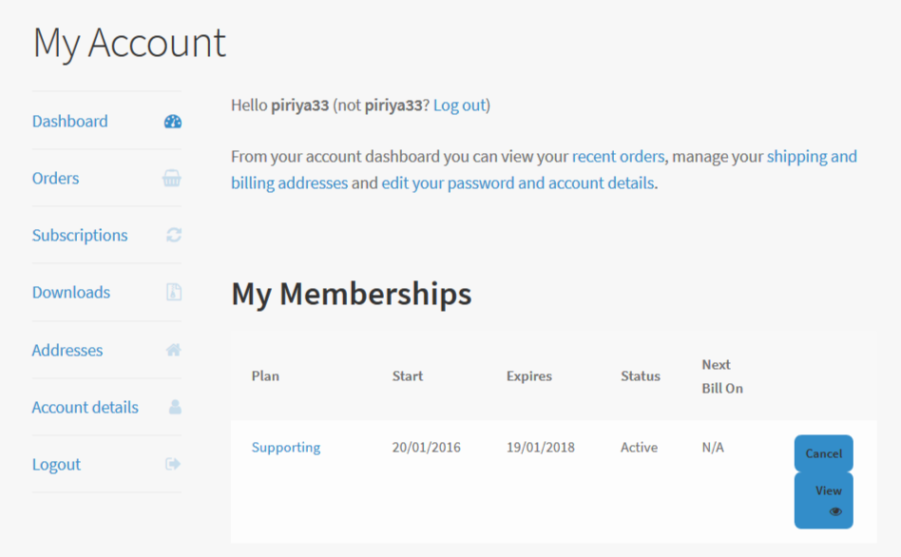Open the Dashboard menu item
This screenshot has height=557, width=901.
[70, 122]
